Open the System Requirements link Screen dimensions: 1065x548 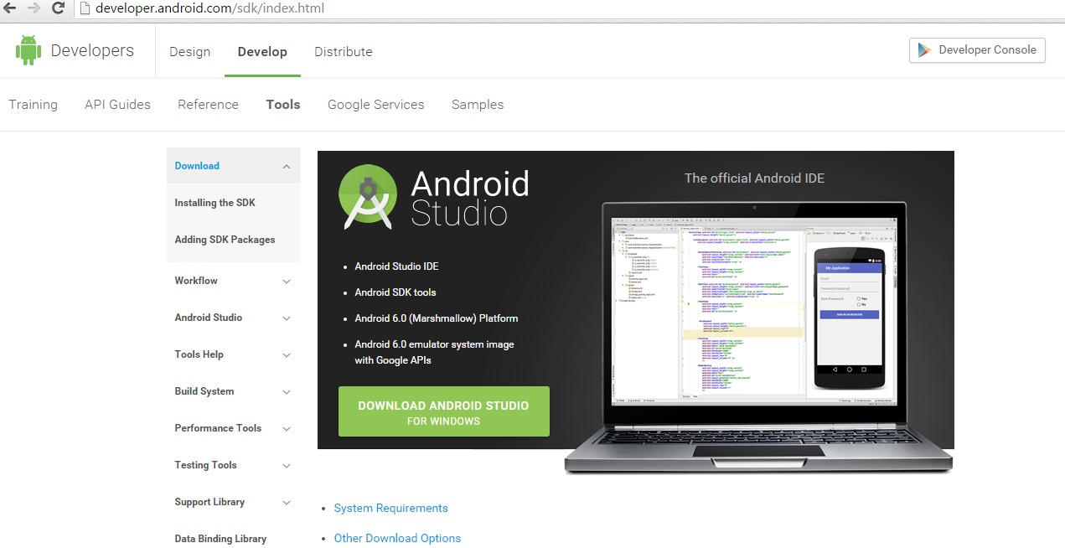[x=391, y=509]
